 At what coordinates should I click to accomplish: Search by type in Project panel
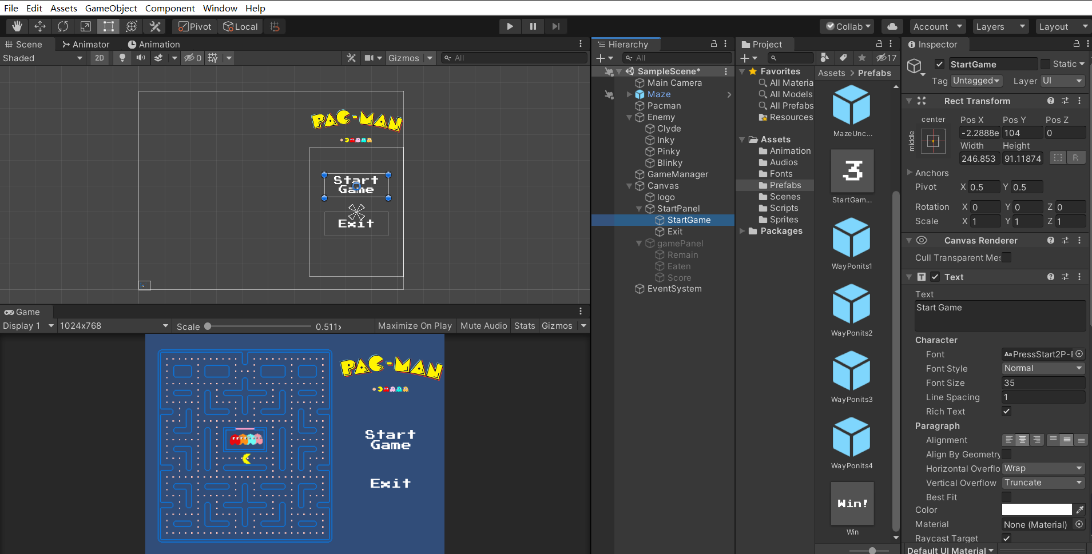tap(825, 58)
